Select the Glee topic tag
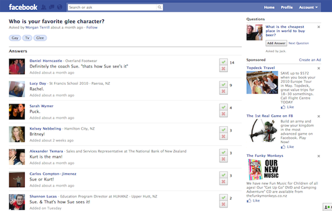 (x=40, y=38)
